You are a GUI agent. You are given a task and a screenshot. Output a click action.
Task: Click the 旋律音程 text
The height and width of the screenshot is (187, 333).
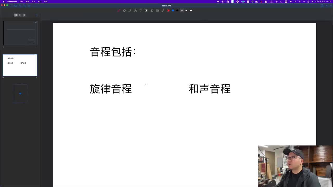(x=111, y=89)
